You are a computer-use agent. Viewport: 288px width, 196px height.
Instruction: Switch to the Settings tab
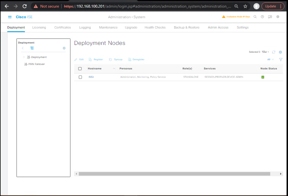[x=243, y=27]
